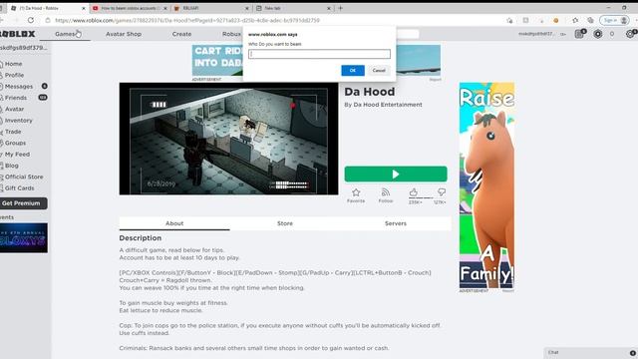The width and height of the screenshot is (638, 359).
Task: Click the site info lock icon in address bar
Action: [x=48, y=20]
